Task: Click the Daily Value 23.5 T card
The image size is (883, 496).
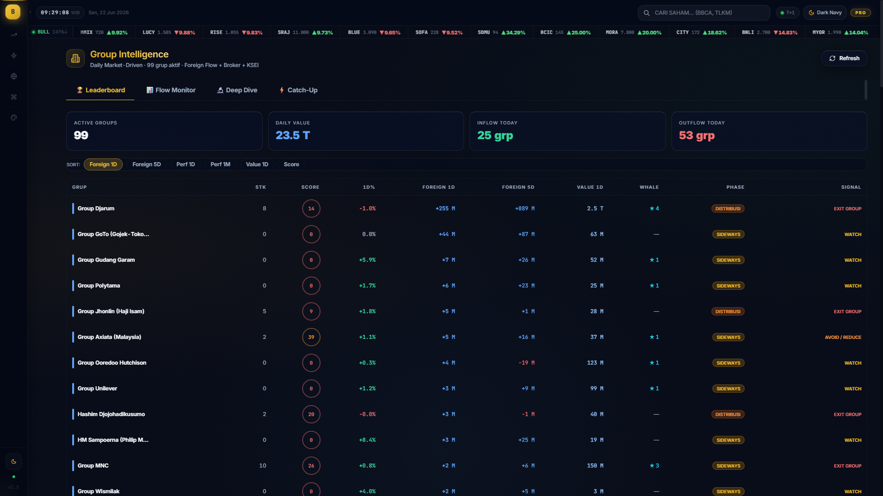Action: (366, 131)
